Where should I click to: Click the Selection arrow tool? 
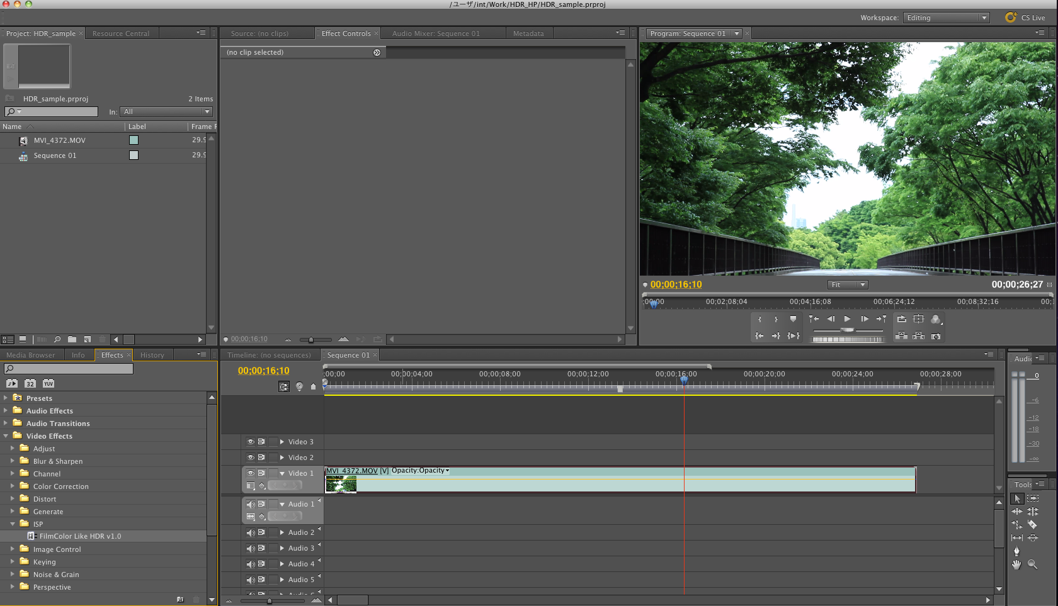pyautogui.click(x=1016, y=498)
